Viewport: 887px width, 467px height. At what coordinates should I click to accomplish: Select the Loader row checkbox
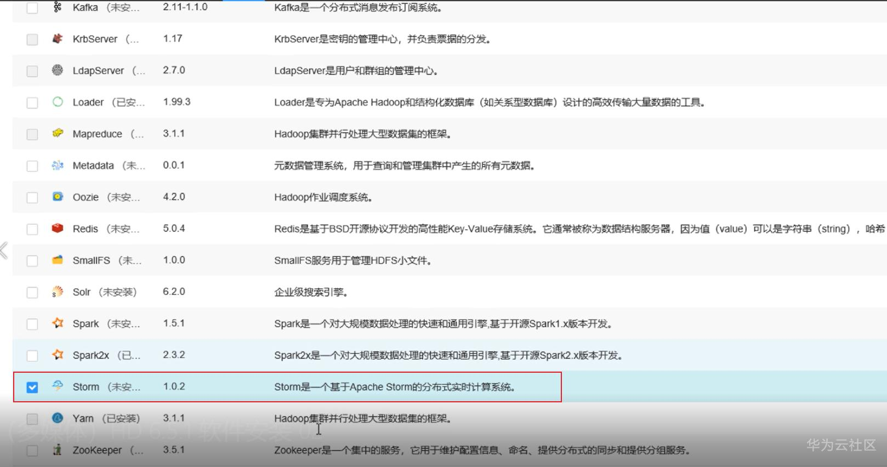pyautogui.click(x=32, y=102)
